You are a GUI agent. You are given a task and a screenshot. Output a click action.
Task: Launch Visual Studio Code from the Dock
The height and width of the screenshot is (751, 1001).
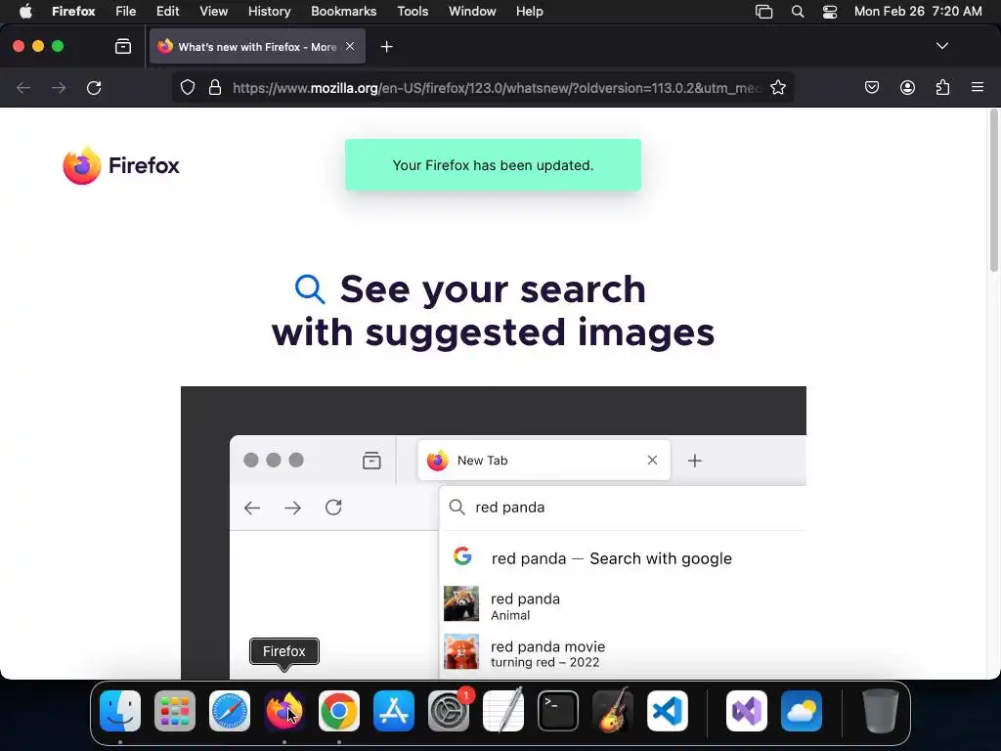(x=668, y=711)
